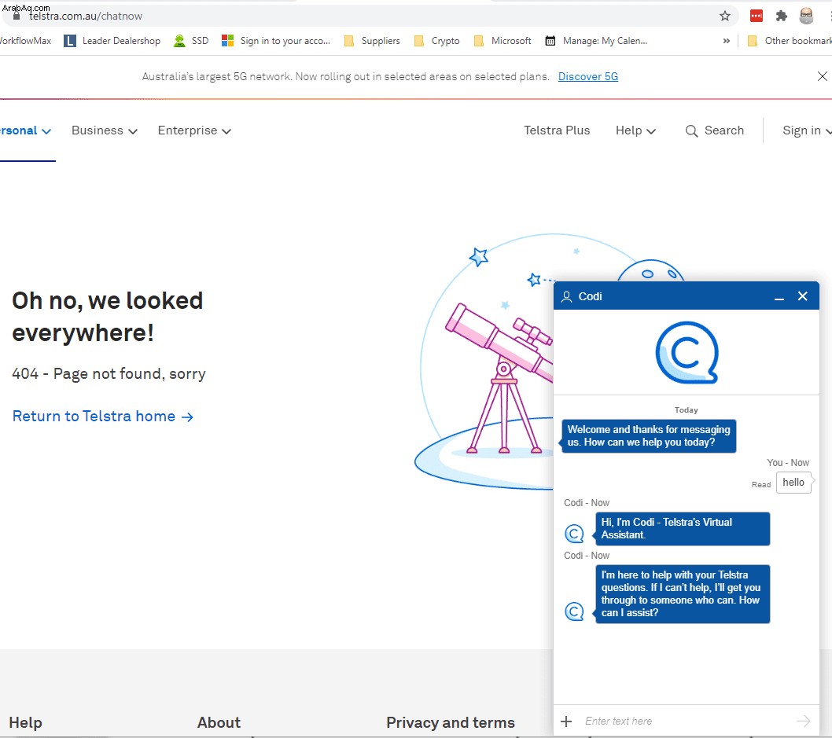Open the Extensions puzzle piece menu
The height and width of the screenshot is (738, 832).
point(781,16)
